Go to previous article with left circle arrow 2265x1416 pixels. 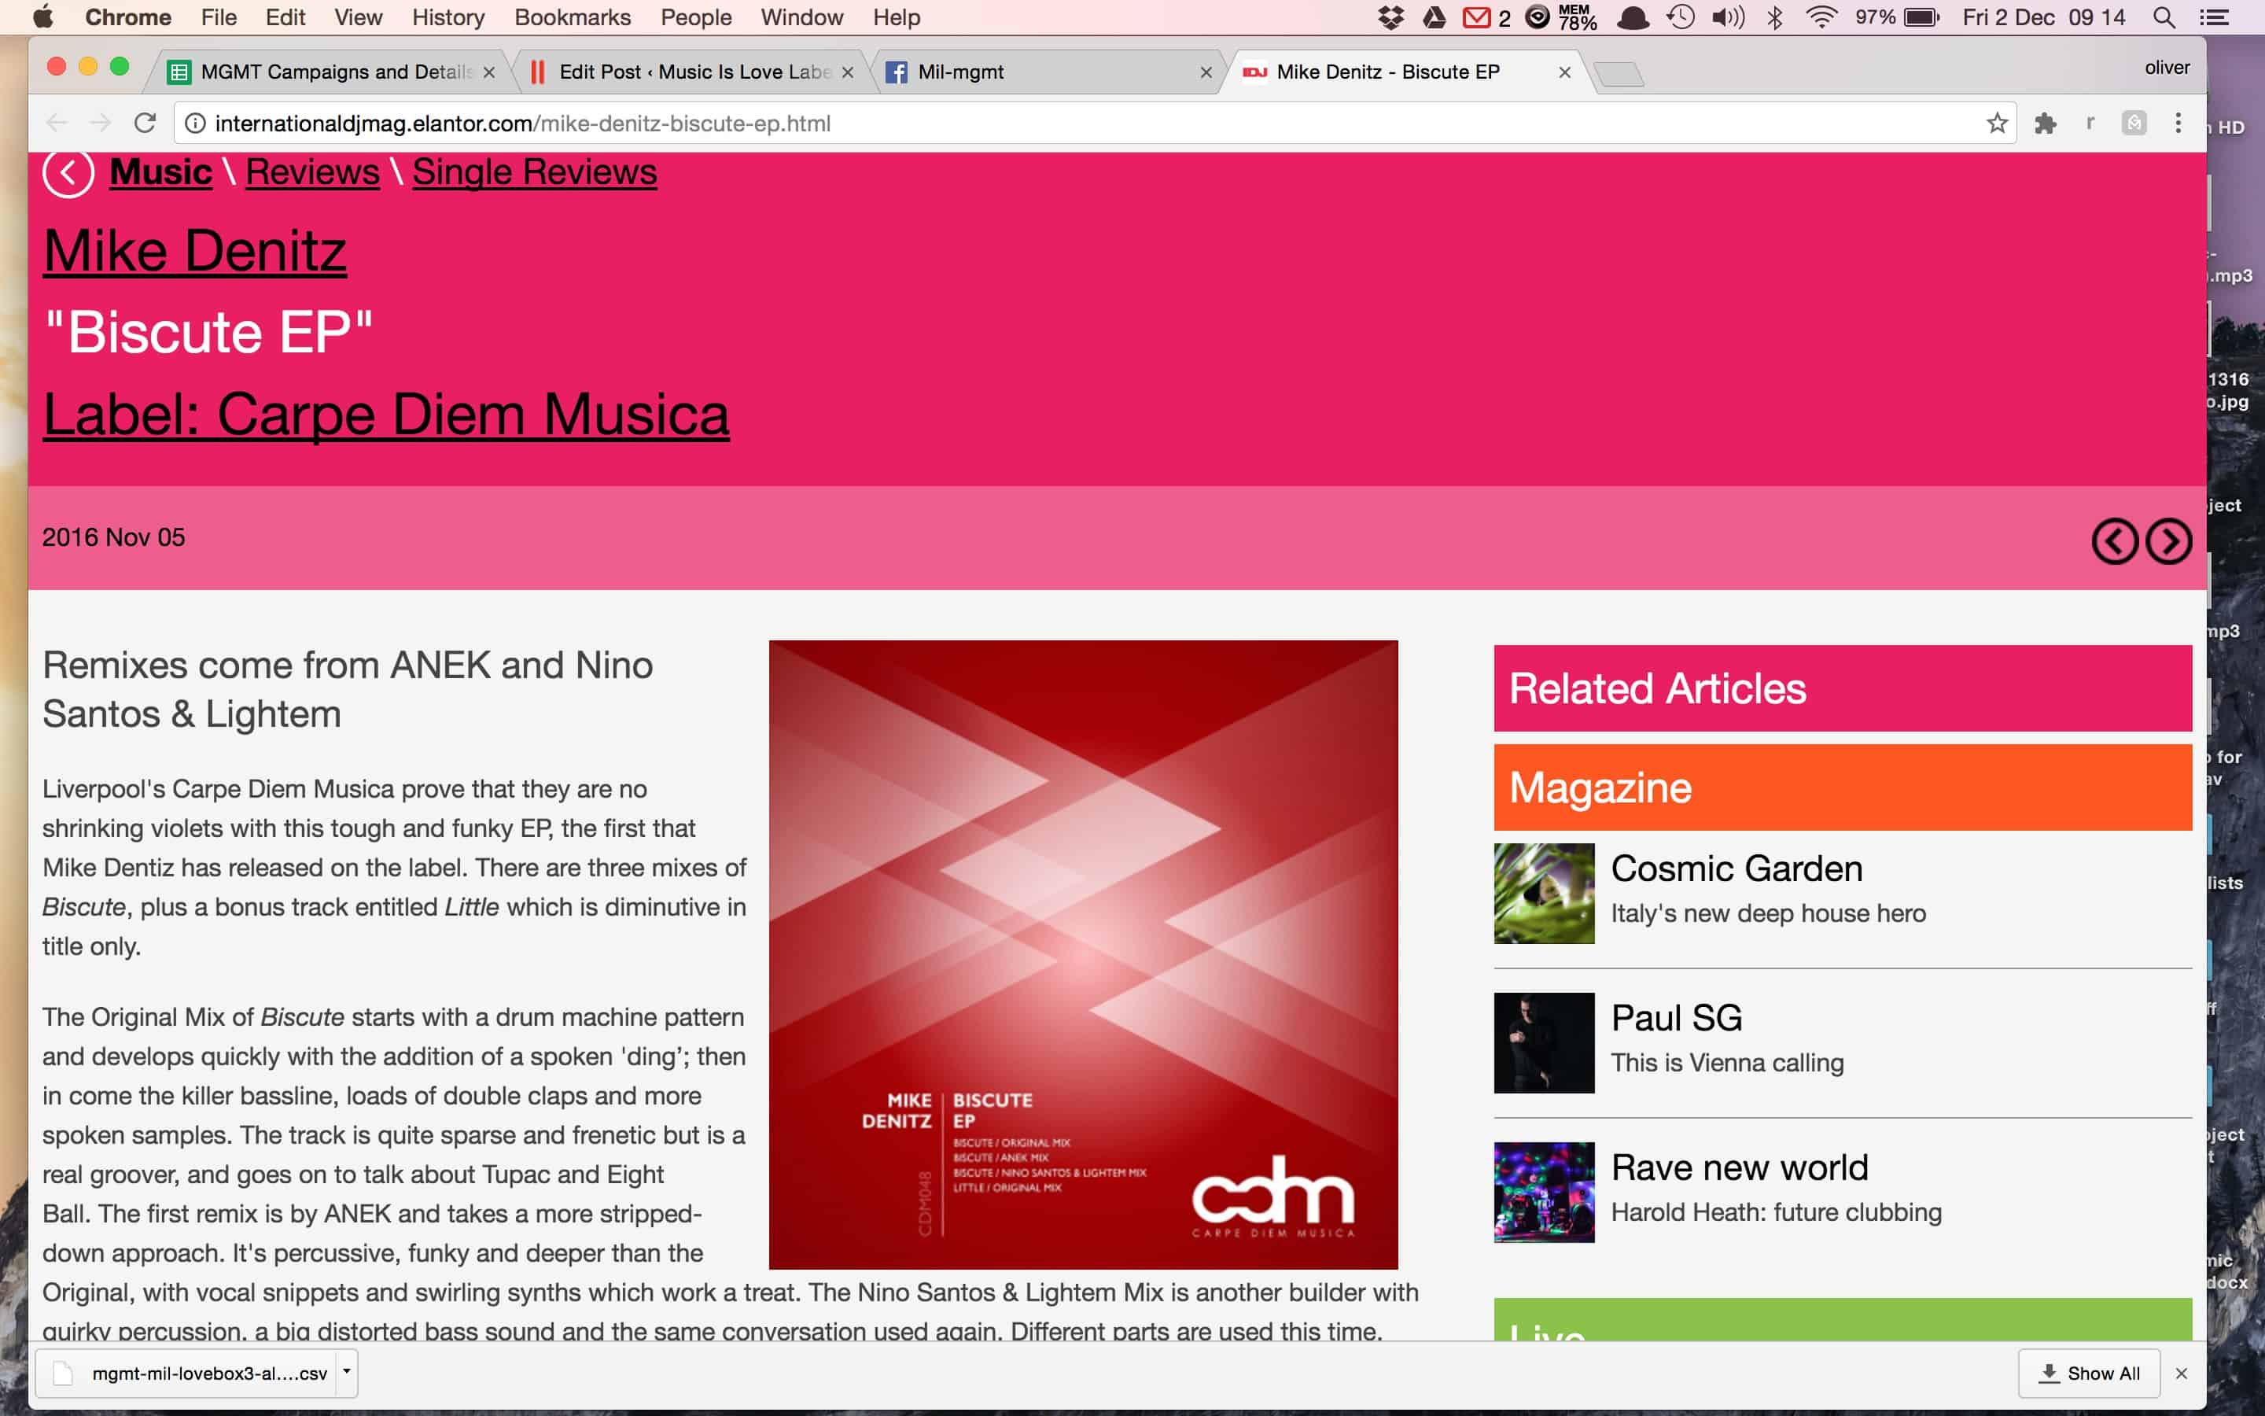[2114, 541]
